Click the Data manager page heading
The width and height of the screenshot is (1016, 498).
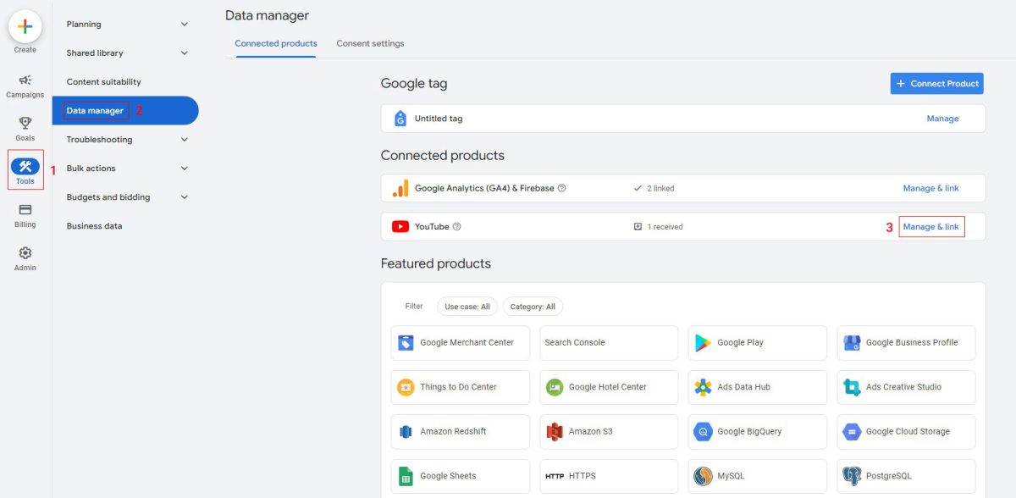267,15
